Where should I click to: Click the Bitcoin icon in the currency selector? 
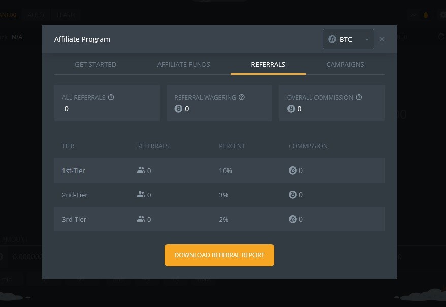[x=333, y=39]
